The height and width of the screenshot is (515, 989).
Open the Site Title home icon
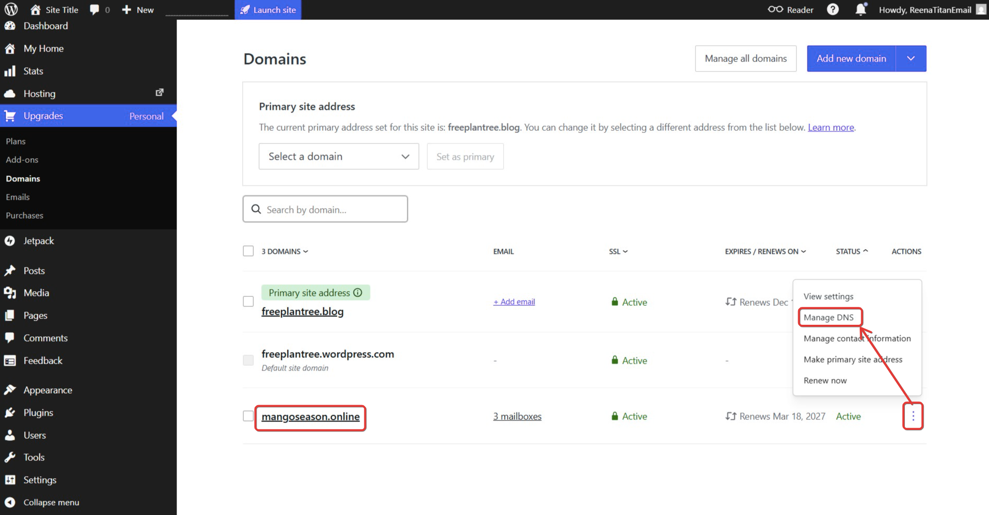35,9
